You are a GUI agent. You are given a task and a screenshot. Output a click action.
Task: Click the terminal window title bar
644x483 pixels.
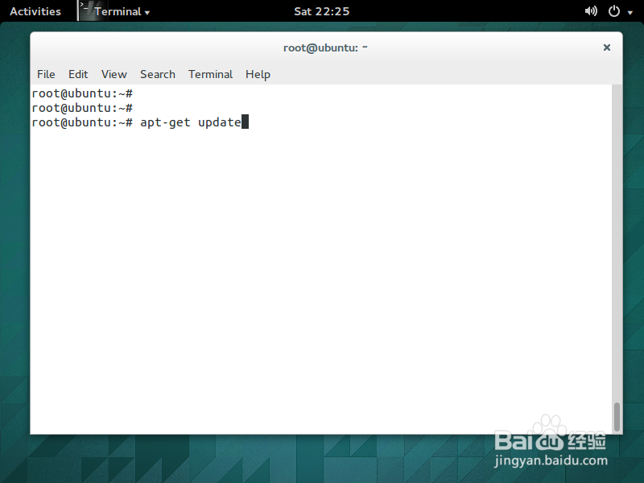(x=326, y=47)
